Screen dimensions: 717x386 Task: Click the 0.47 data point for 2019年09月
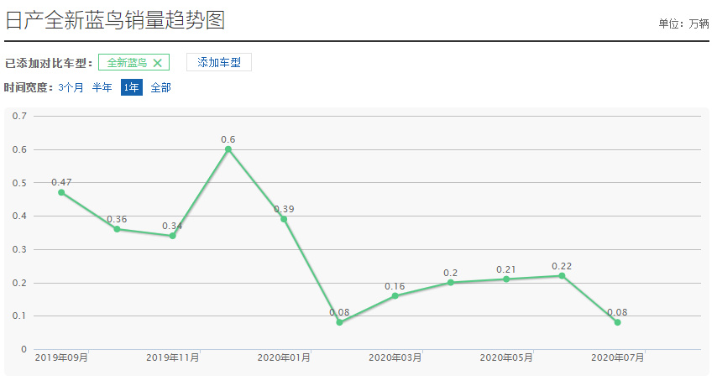[x=61, y=192]
